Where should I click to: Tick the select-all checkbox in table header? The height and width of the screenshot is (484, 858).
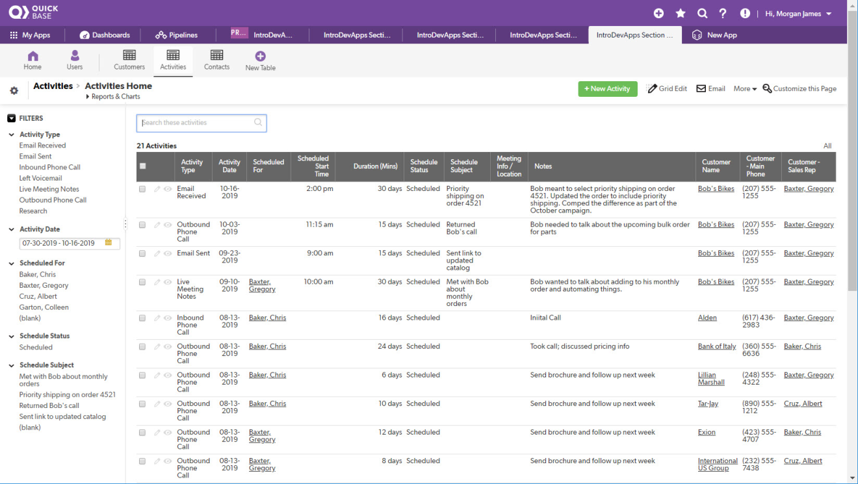[x=142, y=166]
